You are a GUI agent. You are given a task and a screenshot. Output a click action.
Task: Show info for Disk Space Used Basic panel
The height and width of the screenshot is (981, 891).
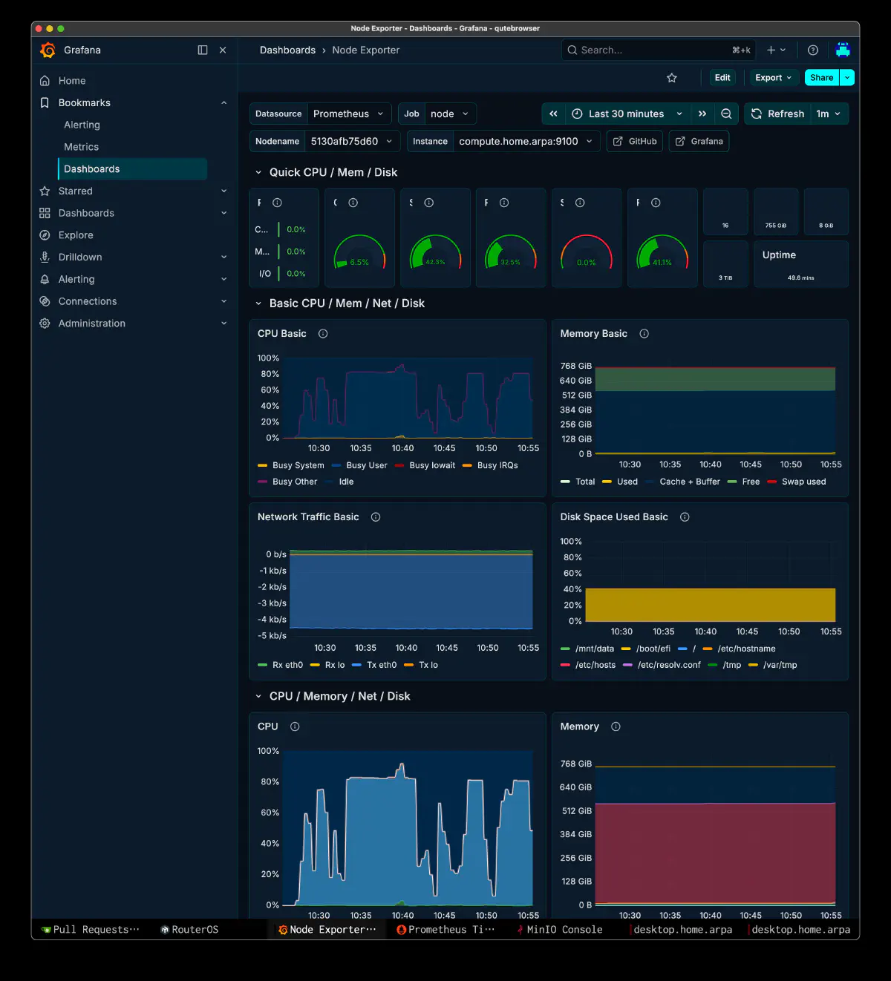click(685, 517)
